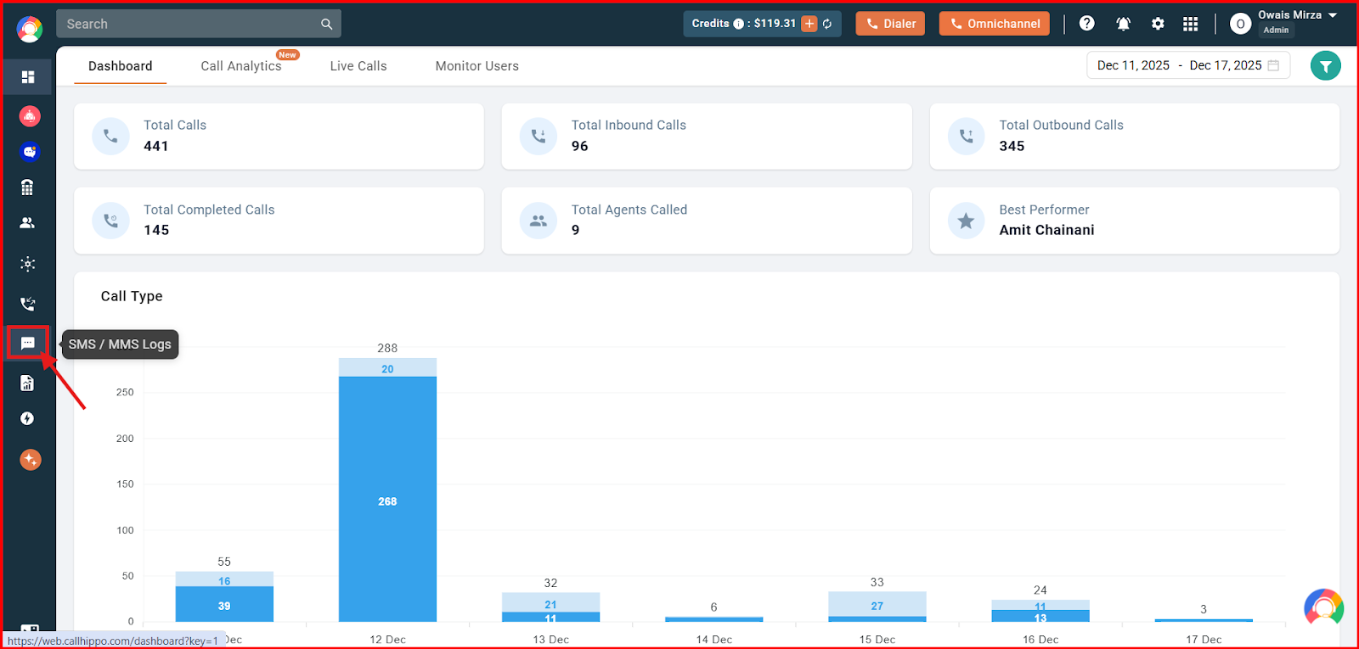Switch to Dashboard tab
The width and height of the screenshot is (1359, 649).
click(121, 66)
